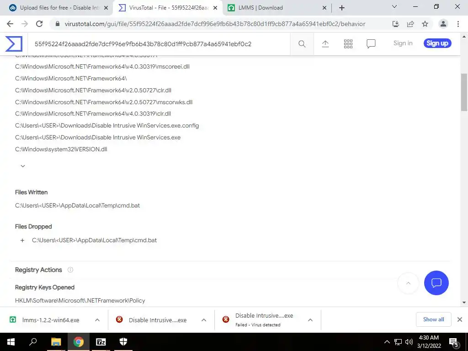Click the scrollbar up arrow
The width and height of the screenshot is (468, 351).
464,37
